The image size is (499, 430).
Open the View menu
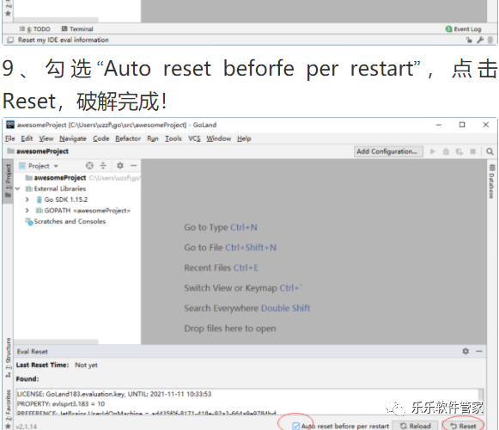[46, 138]
